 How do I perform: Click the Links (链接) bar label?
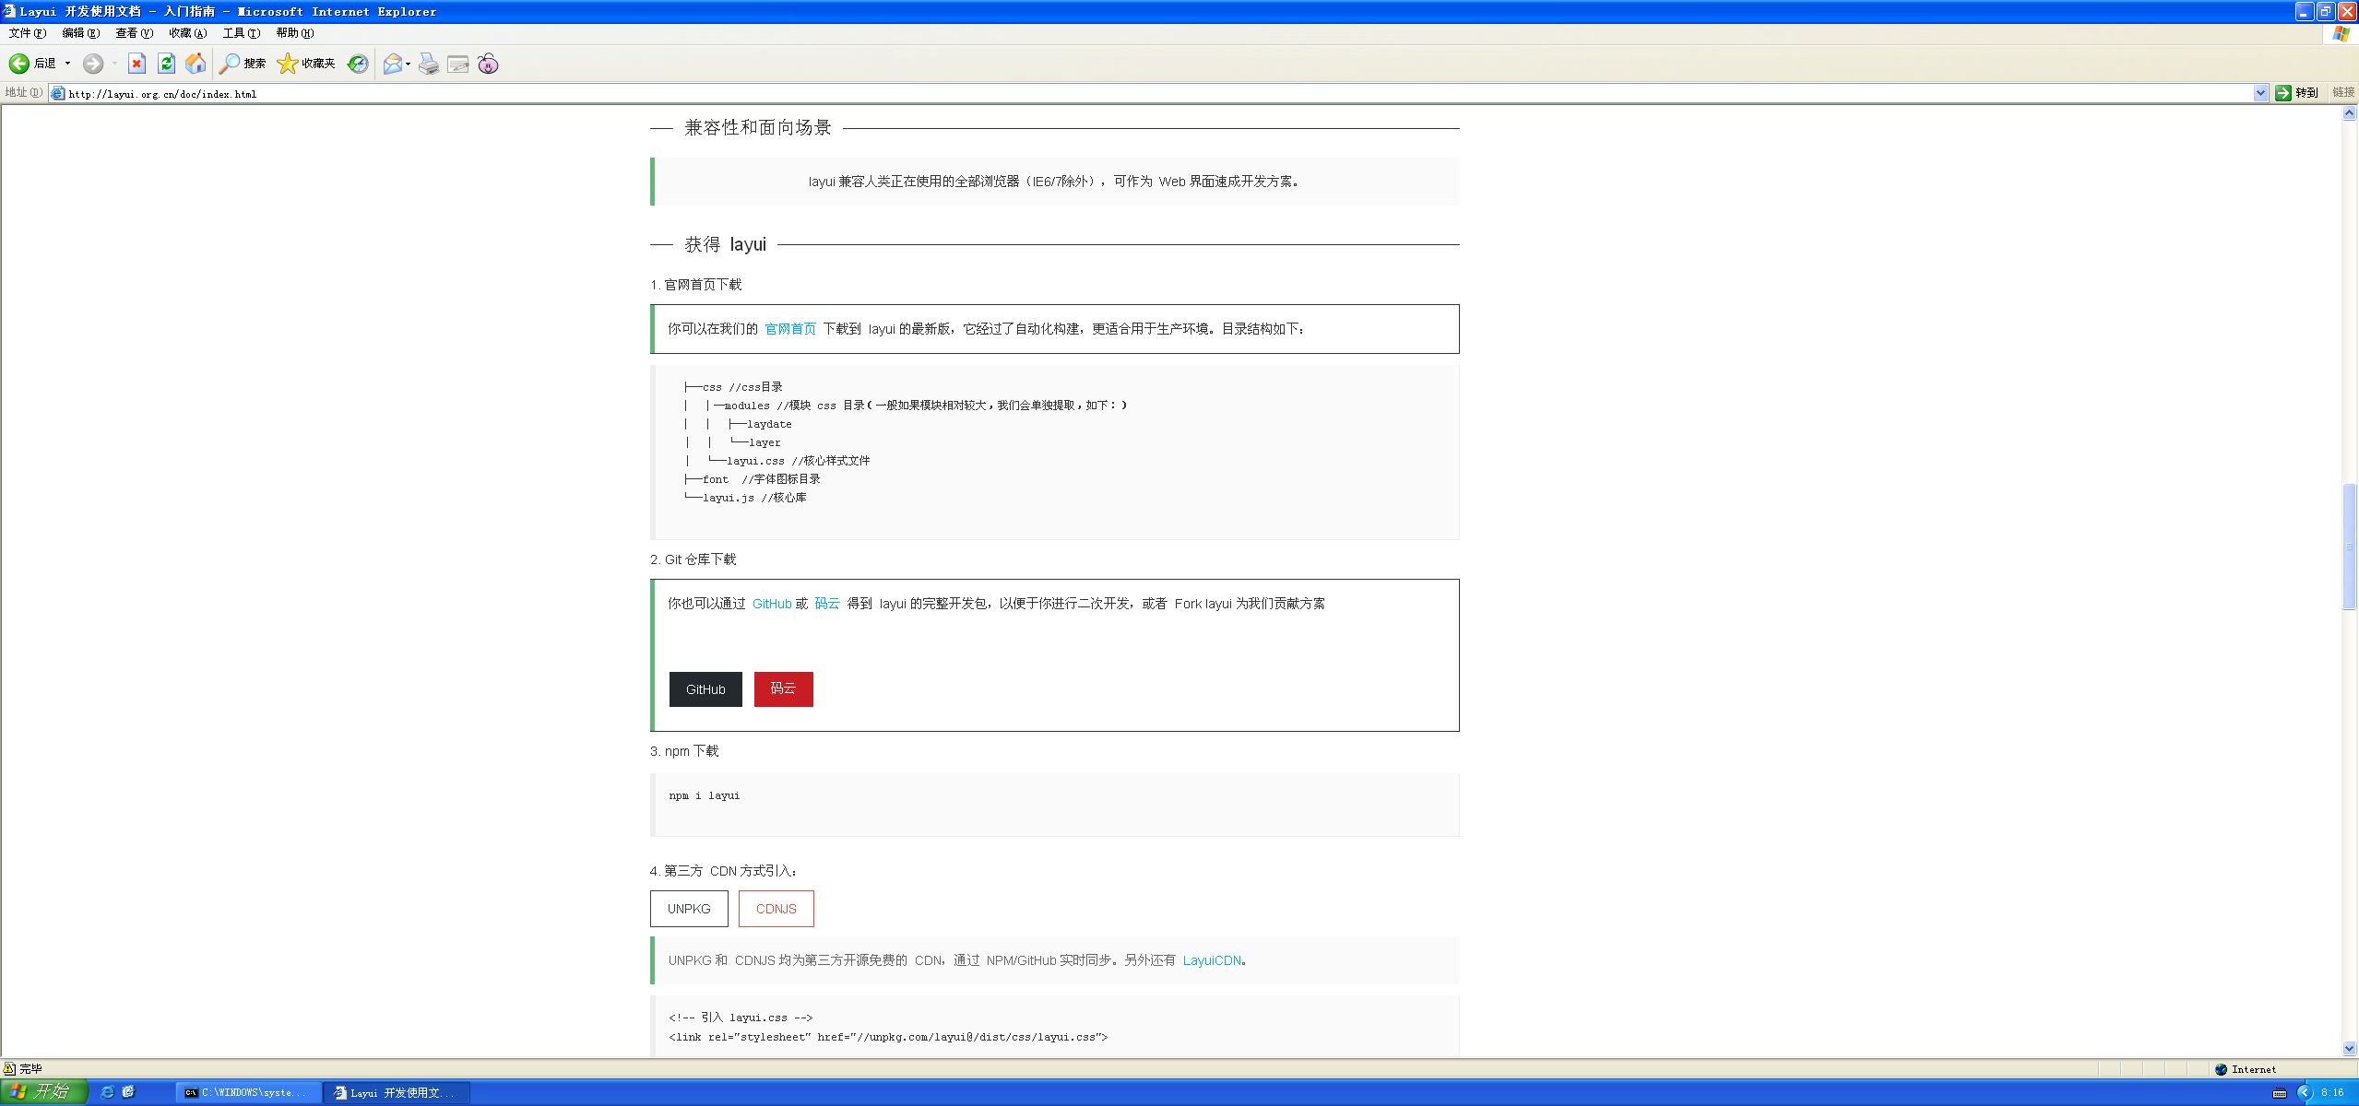click(x=2343, y=93)
